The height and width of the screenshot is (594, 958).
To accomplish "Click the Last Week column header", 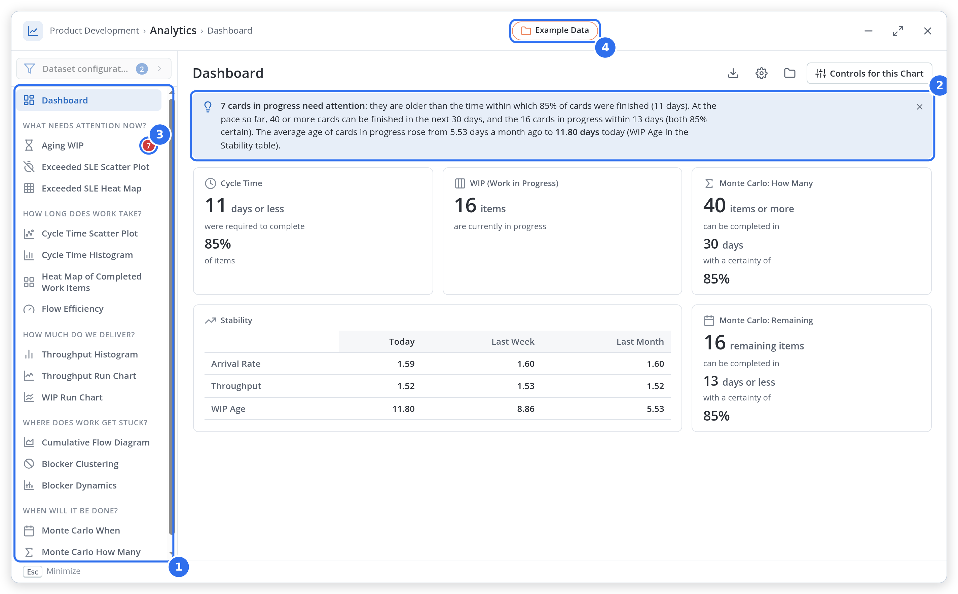I will tap(513, 342).
